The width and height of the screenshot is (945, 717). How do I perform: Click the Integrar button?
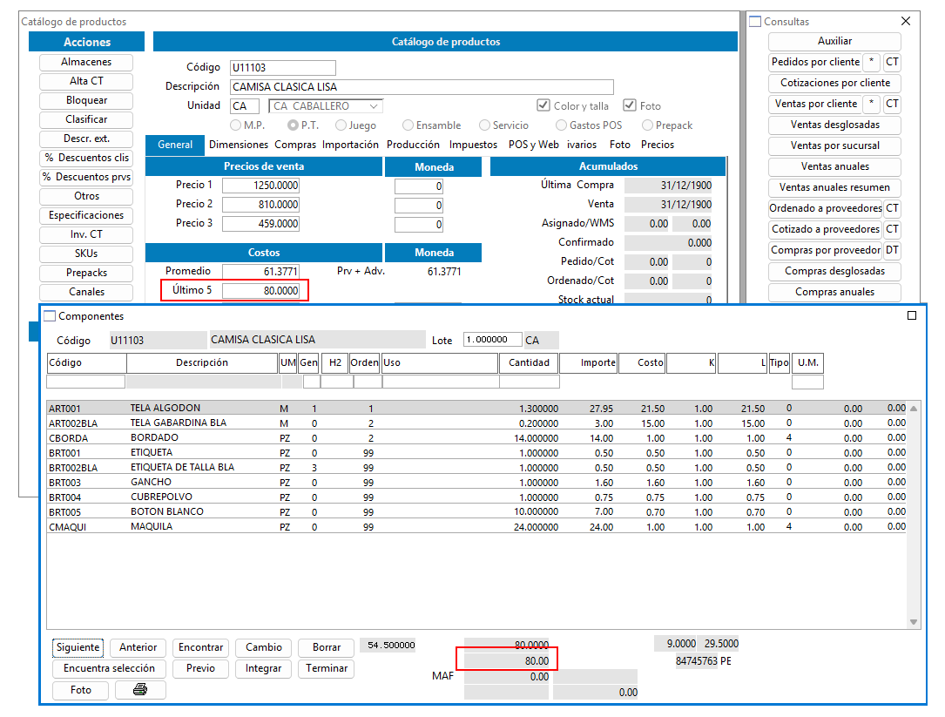click(263, 669)
